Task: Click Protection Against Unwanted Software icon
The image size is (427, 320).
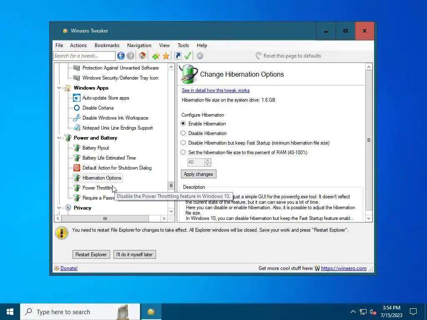Action: (x=77, y=68)
